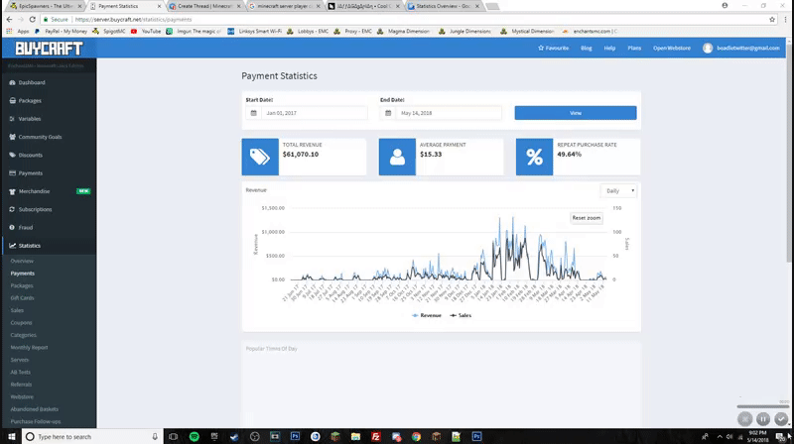The width and height of the screenshot is (794, 444).
Task: Click the Start Date input field
Action: [x=314, y=113]
